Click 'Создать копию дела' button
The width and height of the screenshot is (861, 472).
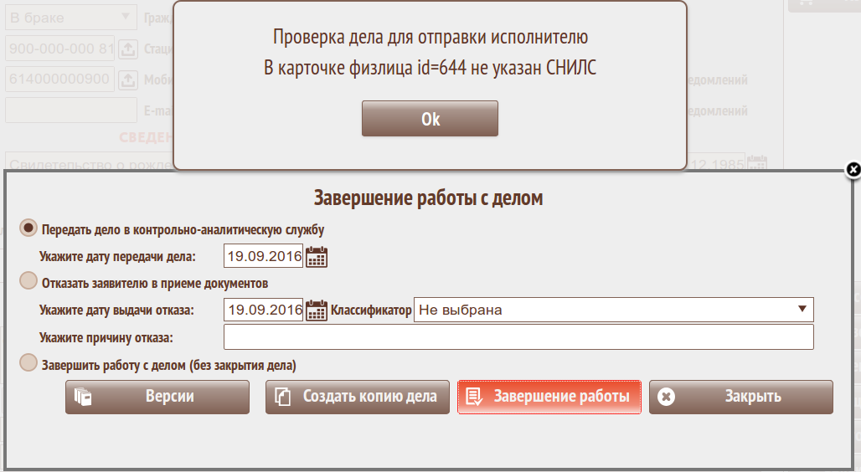pos(358,398)
